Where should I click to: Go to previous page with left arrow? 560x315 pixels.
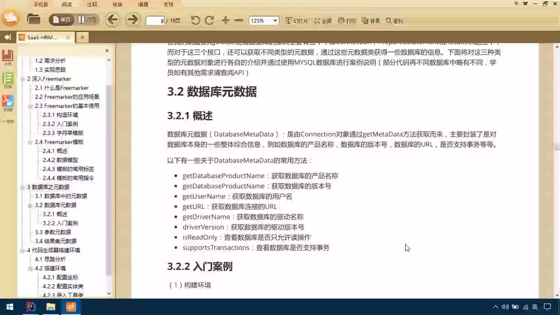(x=113, y=20)
